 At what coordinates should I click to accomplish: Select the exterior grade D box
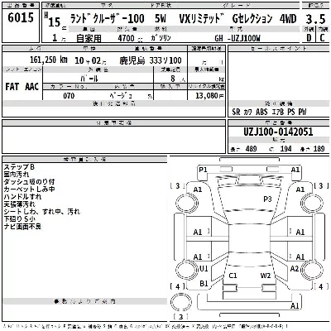coord(309,38)
